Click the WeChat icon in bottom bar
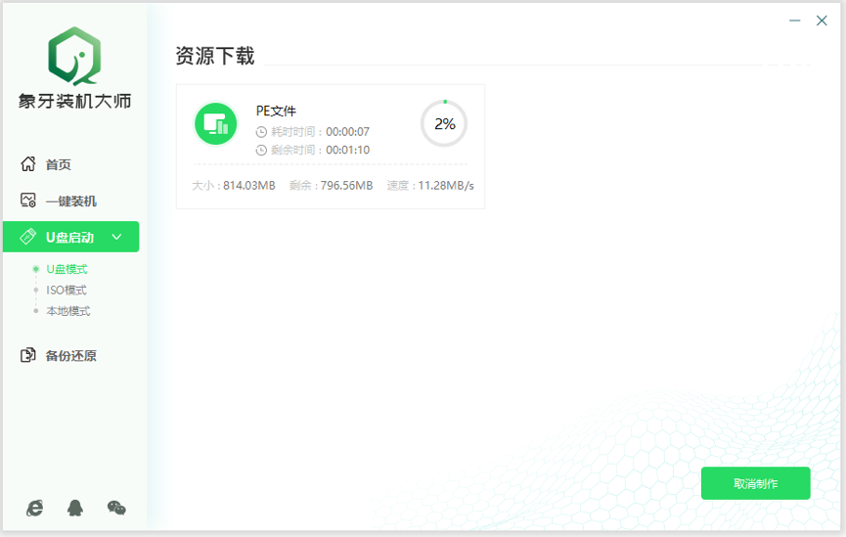The height and width of the screenshot is (537, 846). [x=116, y=507]
